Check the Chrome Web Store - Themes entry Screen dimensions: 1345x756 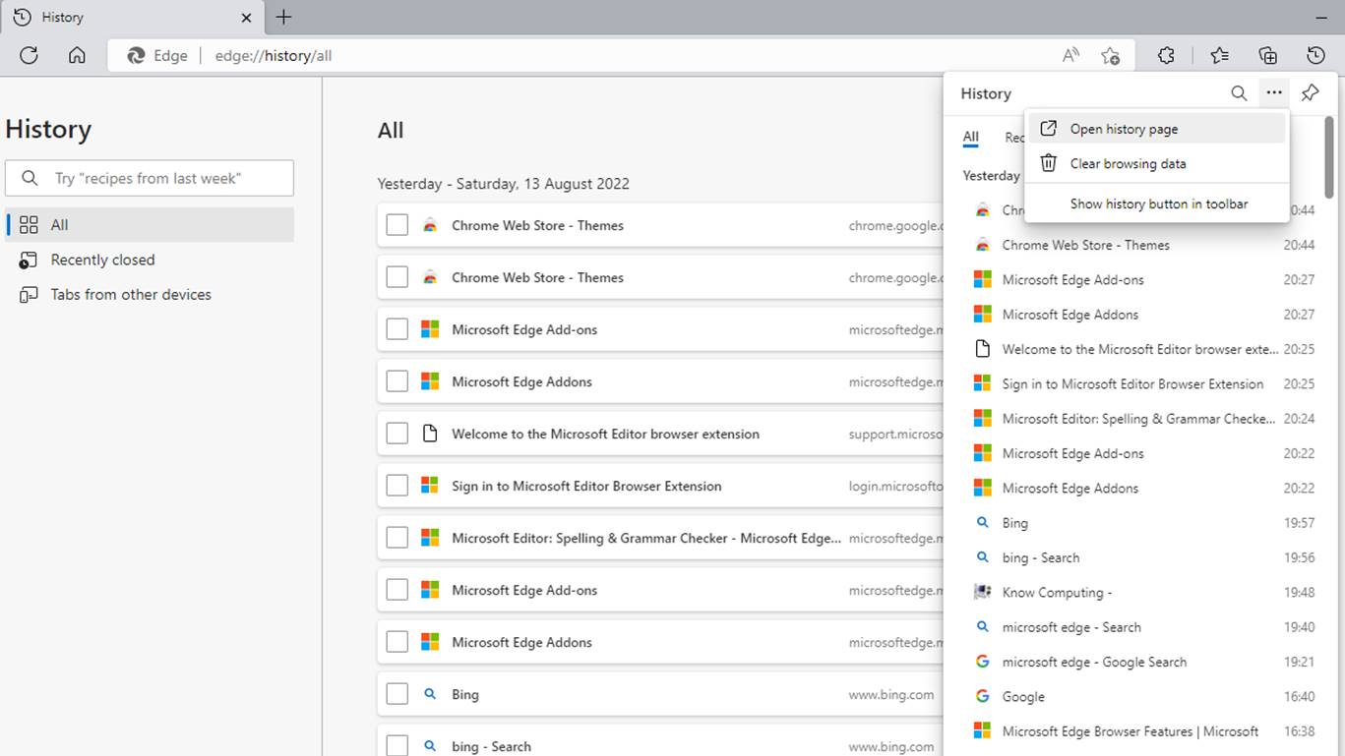[x=397, y=224]
